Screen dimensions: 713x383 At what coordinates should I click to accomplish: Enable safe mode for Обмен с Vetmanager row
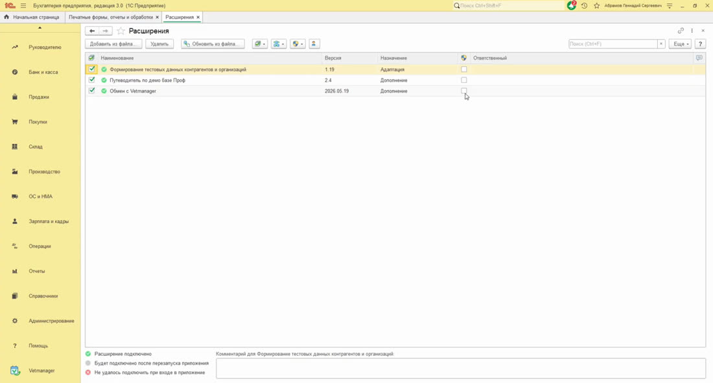point(464,91)
